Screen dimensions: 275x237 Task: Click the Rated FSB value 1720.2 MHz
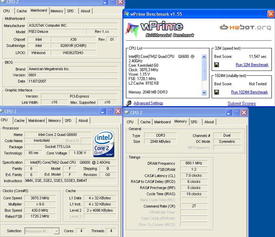40,216
